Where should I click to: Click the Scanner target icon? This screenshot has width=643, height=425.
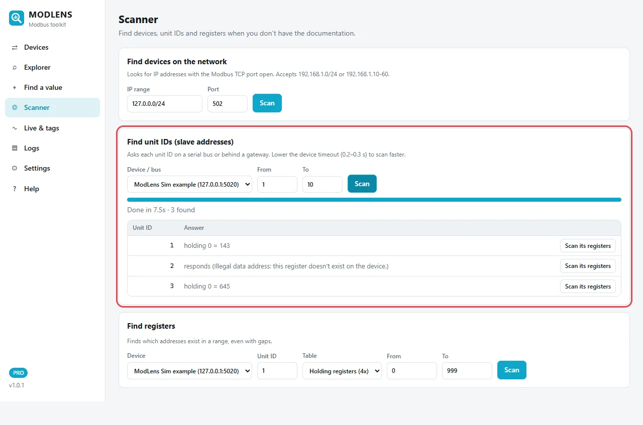[15, 107]
